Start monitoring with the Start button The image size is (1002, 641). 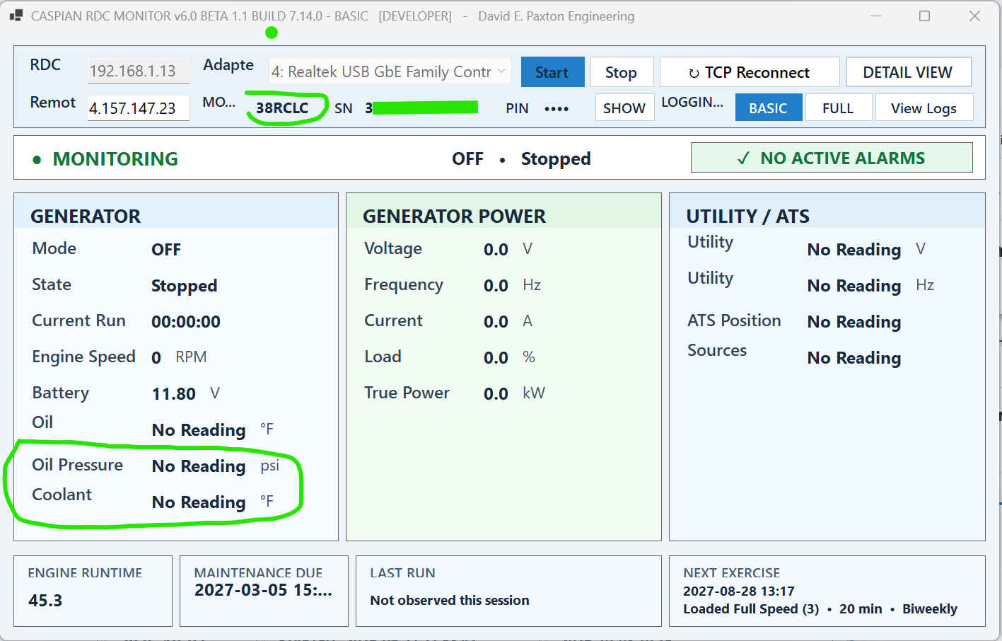pyautogui.click(x=552, y=72)
